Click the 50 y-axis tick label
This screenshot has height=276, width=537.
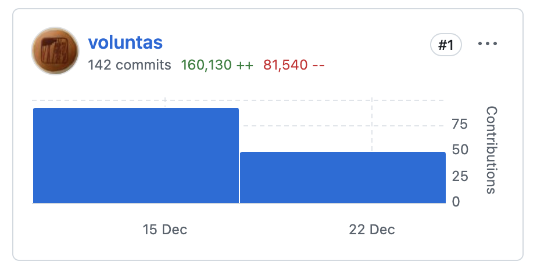click(x=460, y=150)
